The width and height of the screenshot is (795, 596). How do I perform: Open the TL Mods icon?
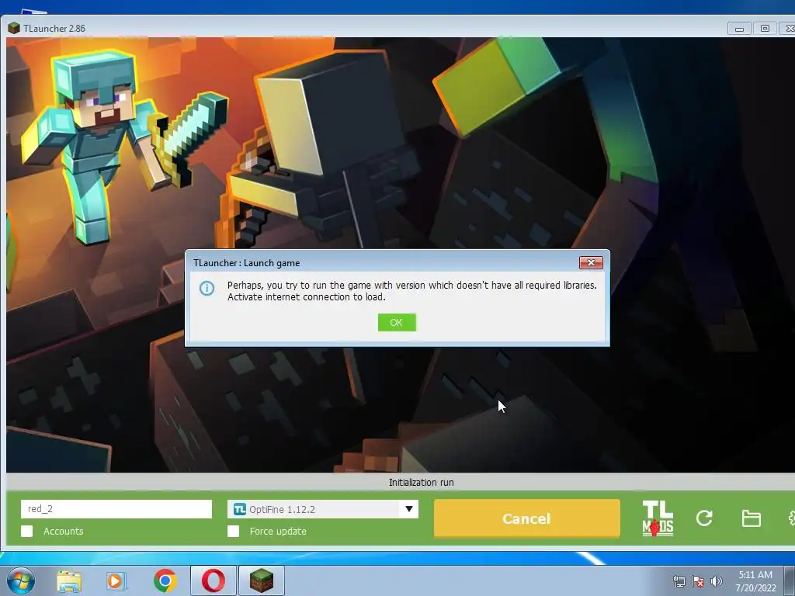658,518
